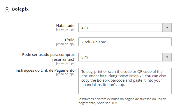Open the recurring purchases dropdown arrow

pos(167,57)
